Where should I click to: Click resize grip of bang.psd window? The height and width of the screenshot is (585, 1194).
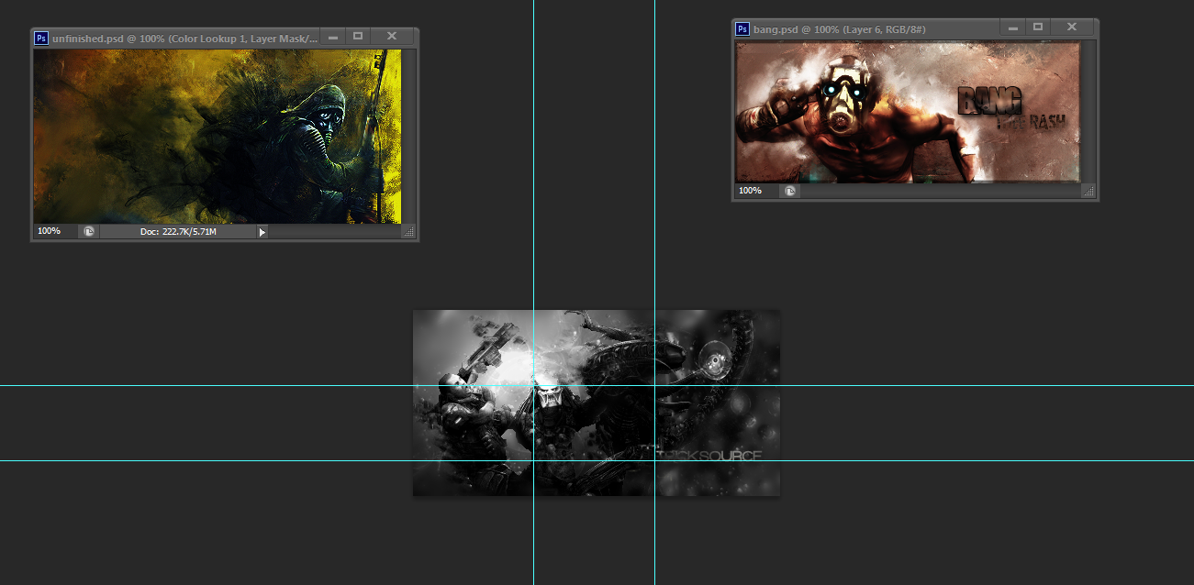pyautogui.click(x=1088, y=191)
